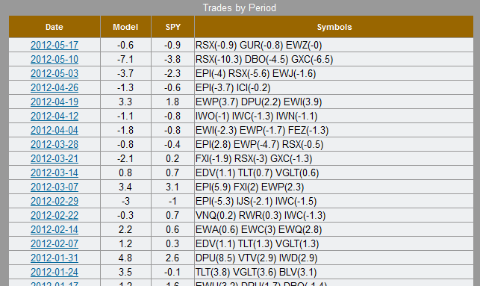This screenshot has width=480, height=286.
Task: Open the 2012-04-04 date link
Action: tap(54, 130)
